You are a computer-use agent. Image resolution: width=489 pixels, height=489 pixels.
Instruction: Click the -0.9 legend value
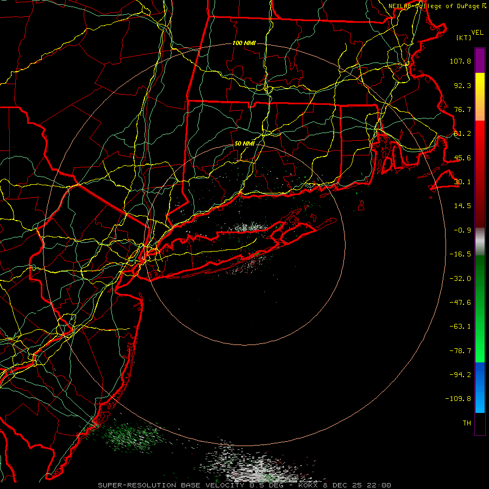click(x=462, y=230)
